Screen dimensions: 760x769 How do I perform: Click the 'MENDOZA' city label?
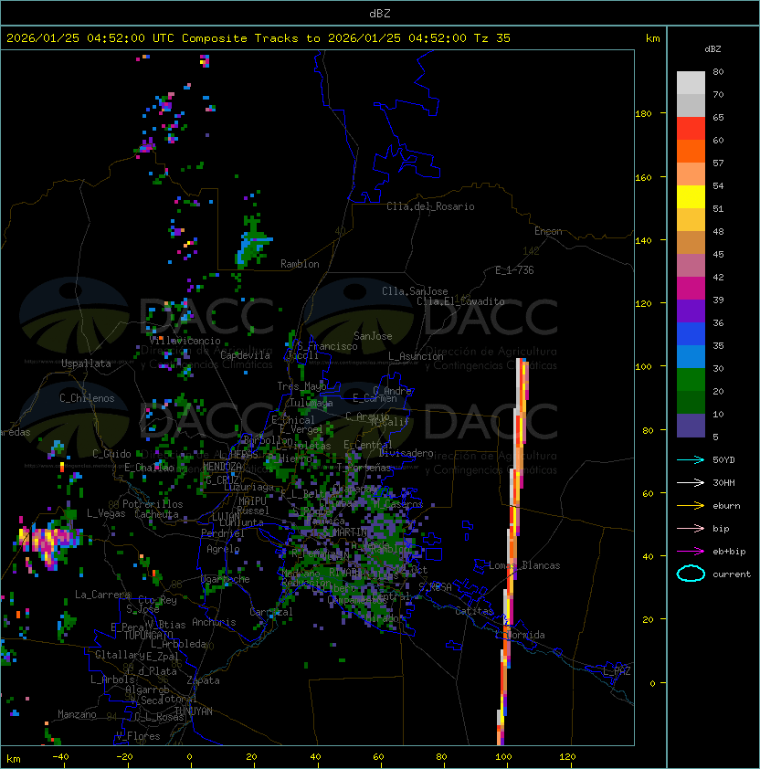click(222, 467)
